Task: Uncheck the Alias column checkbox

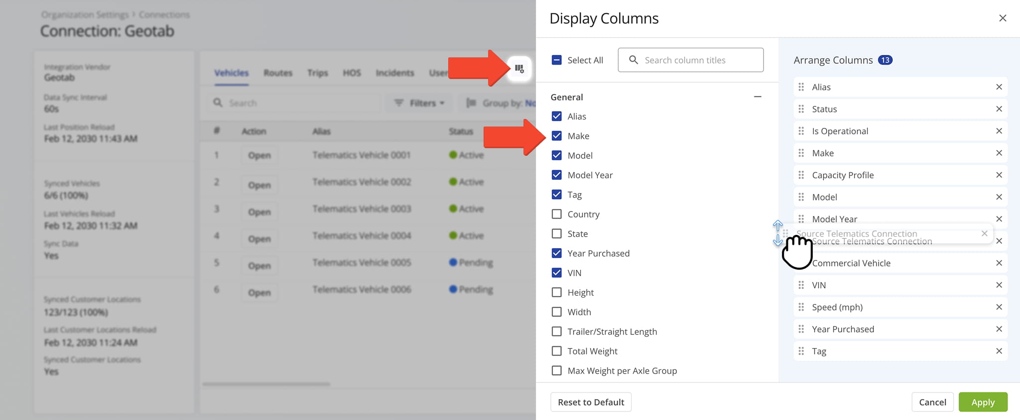Action: click(x=557, y=116)
